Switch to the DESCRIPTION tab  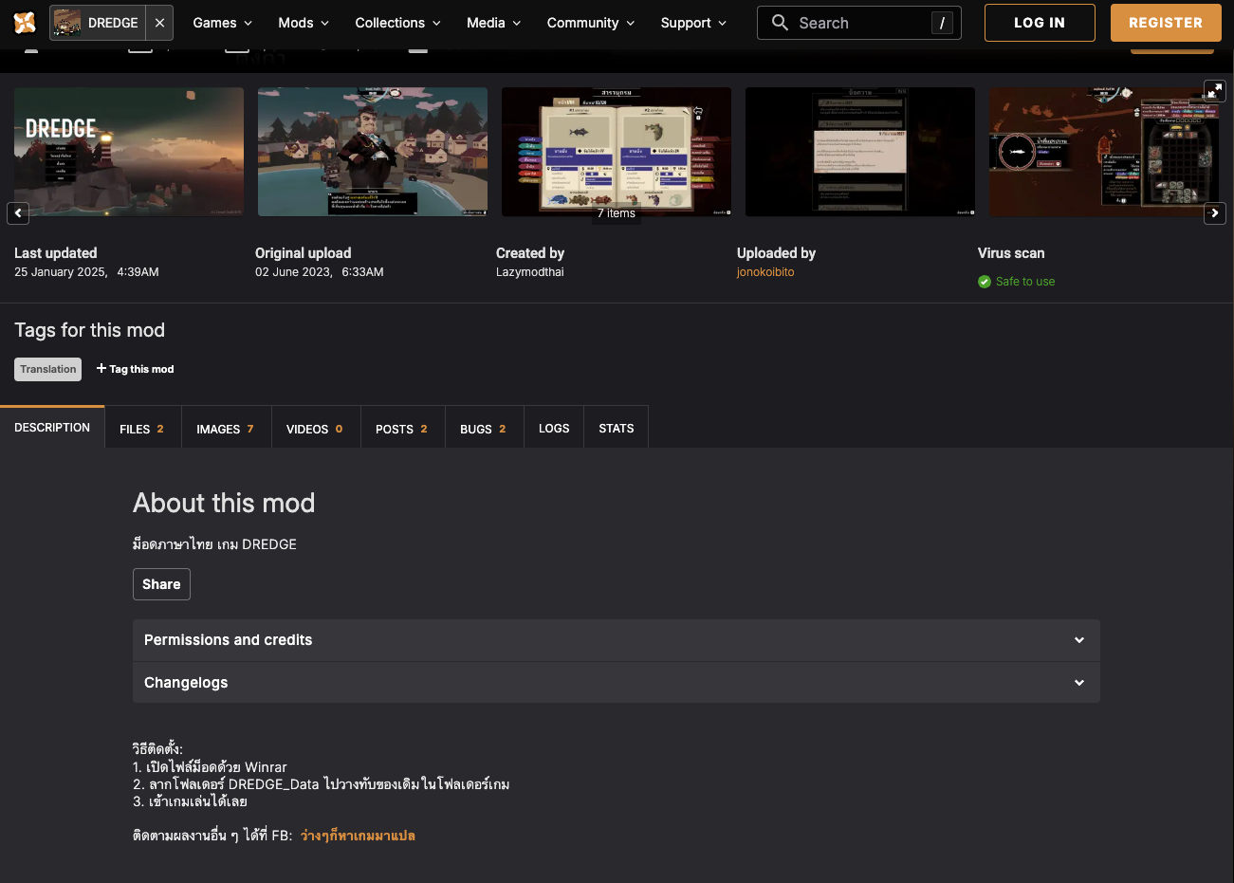[x=52, y=428]
